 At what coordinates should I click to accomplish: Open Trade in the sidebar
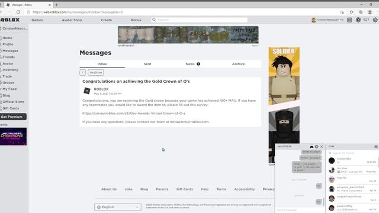[7, 76]
